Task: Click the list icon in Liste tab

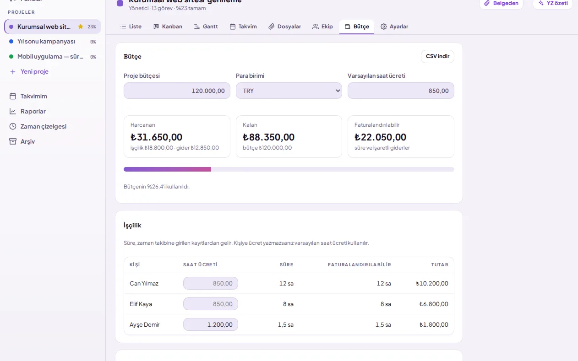Action: click(123, 27)
